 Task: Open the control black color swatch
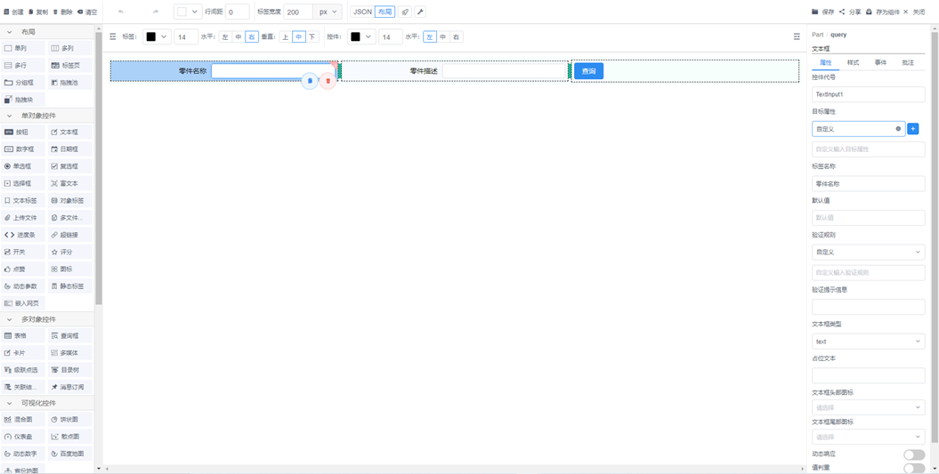point(361,37)
